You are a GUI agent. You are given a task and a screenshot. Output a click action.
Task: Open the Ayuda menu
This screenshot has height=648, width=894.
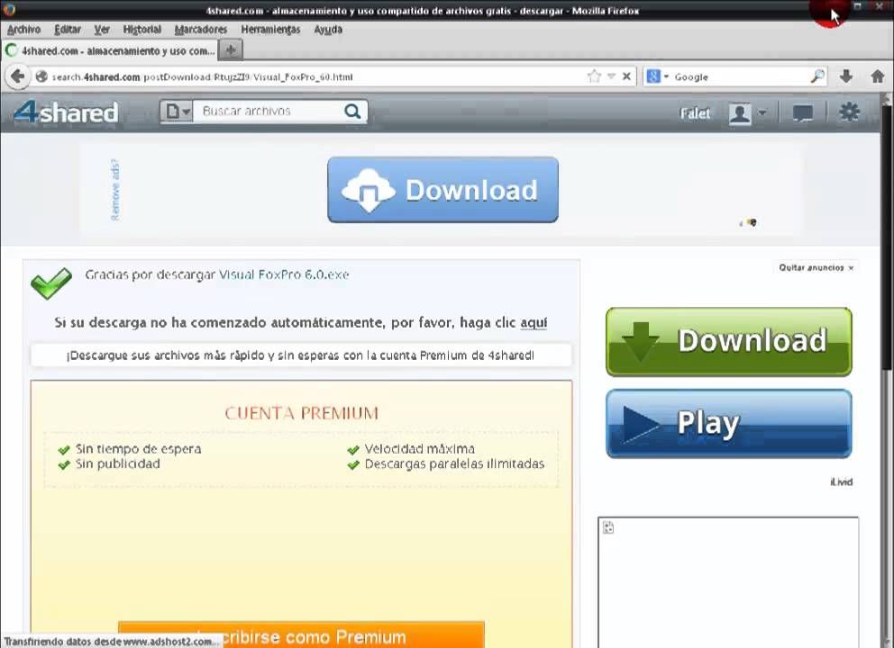tap(328, 29)
